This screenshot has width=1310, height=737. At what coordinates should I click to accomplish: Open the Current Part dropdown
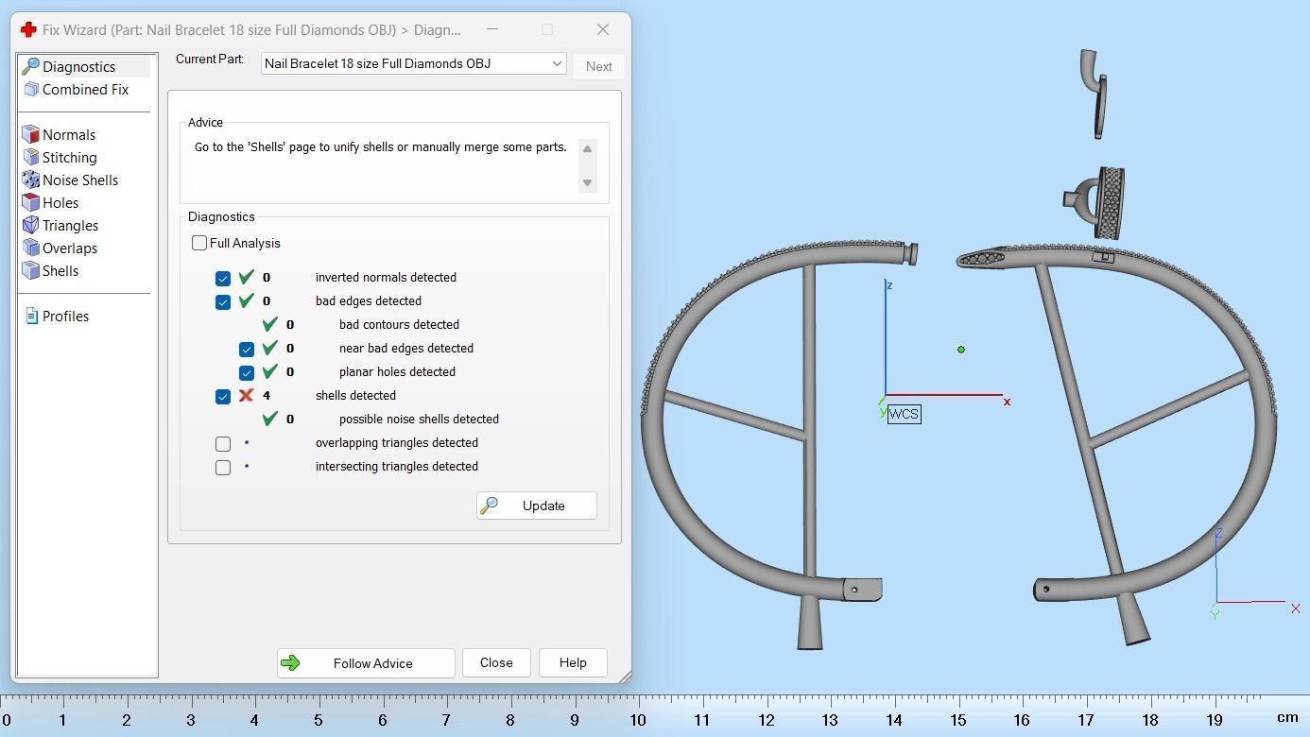pyautogui.click(x=413, y=63)
